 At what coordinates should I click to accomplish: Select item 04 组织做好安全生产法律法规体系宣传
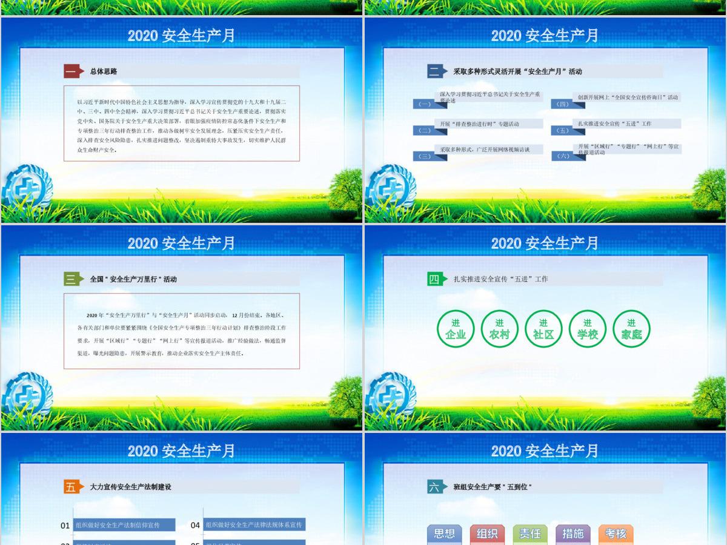[254, 524]
